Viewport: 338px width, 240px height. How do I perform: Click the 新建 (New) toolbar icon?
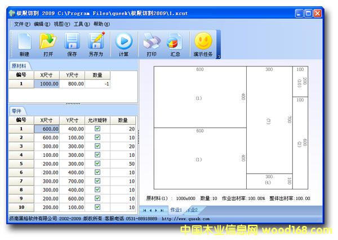pyautogui.click(x=24, y=44)
